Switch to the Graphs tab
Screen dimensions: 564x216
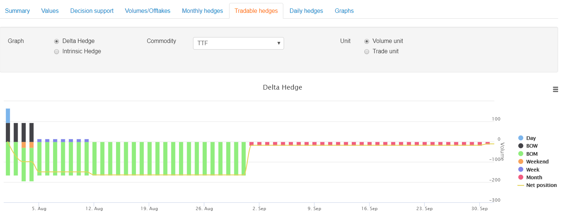(344, 11)
